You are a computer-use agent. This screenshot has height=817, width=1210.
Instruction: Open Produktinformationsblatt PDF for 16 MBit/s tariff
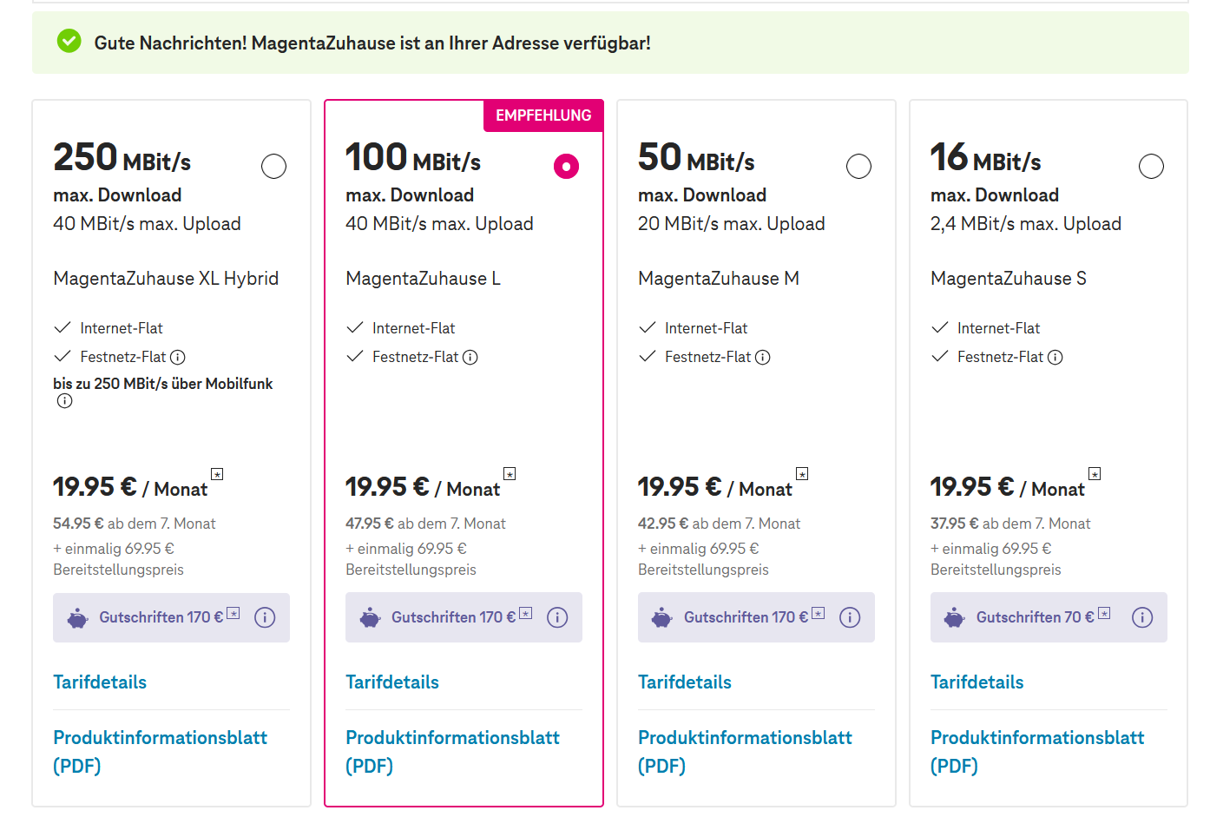coord(1038,752)
